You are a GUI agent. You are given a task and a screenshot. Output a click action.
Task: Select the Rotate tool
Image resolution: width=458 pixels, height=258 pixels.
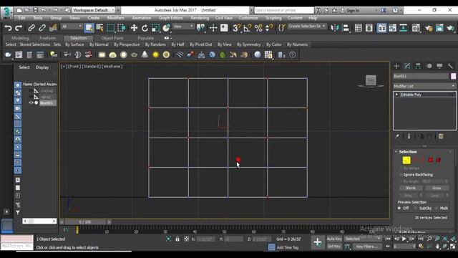pos(145,28)
